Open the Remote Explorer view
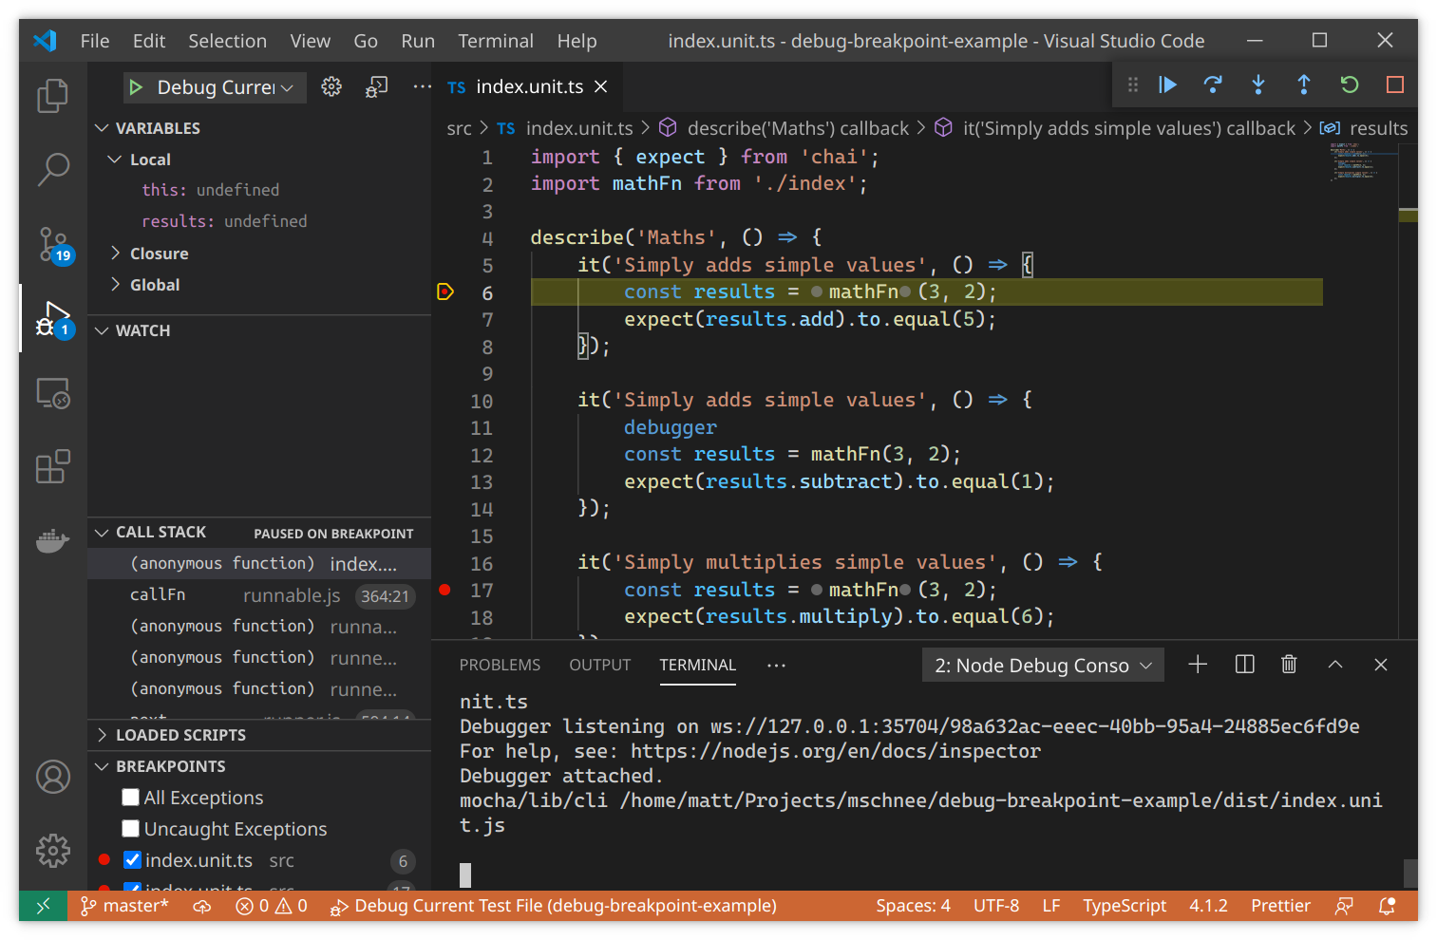1437x940 pixels. 53,393
